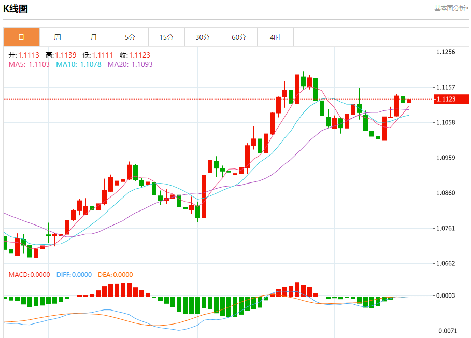
Task: Click the MA10 indicator label
Action: [79, 64]
